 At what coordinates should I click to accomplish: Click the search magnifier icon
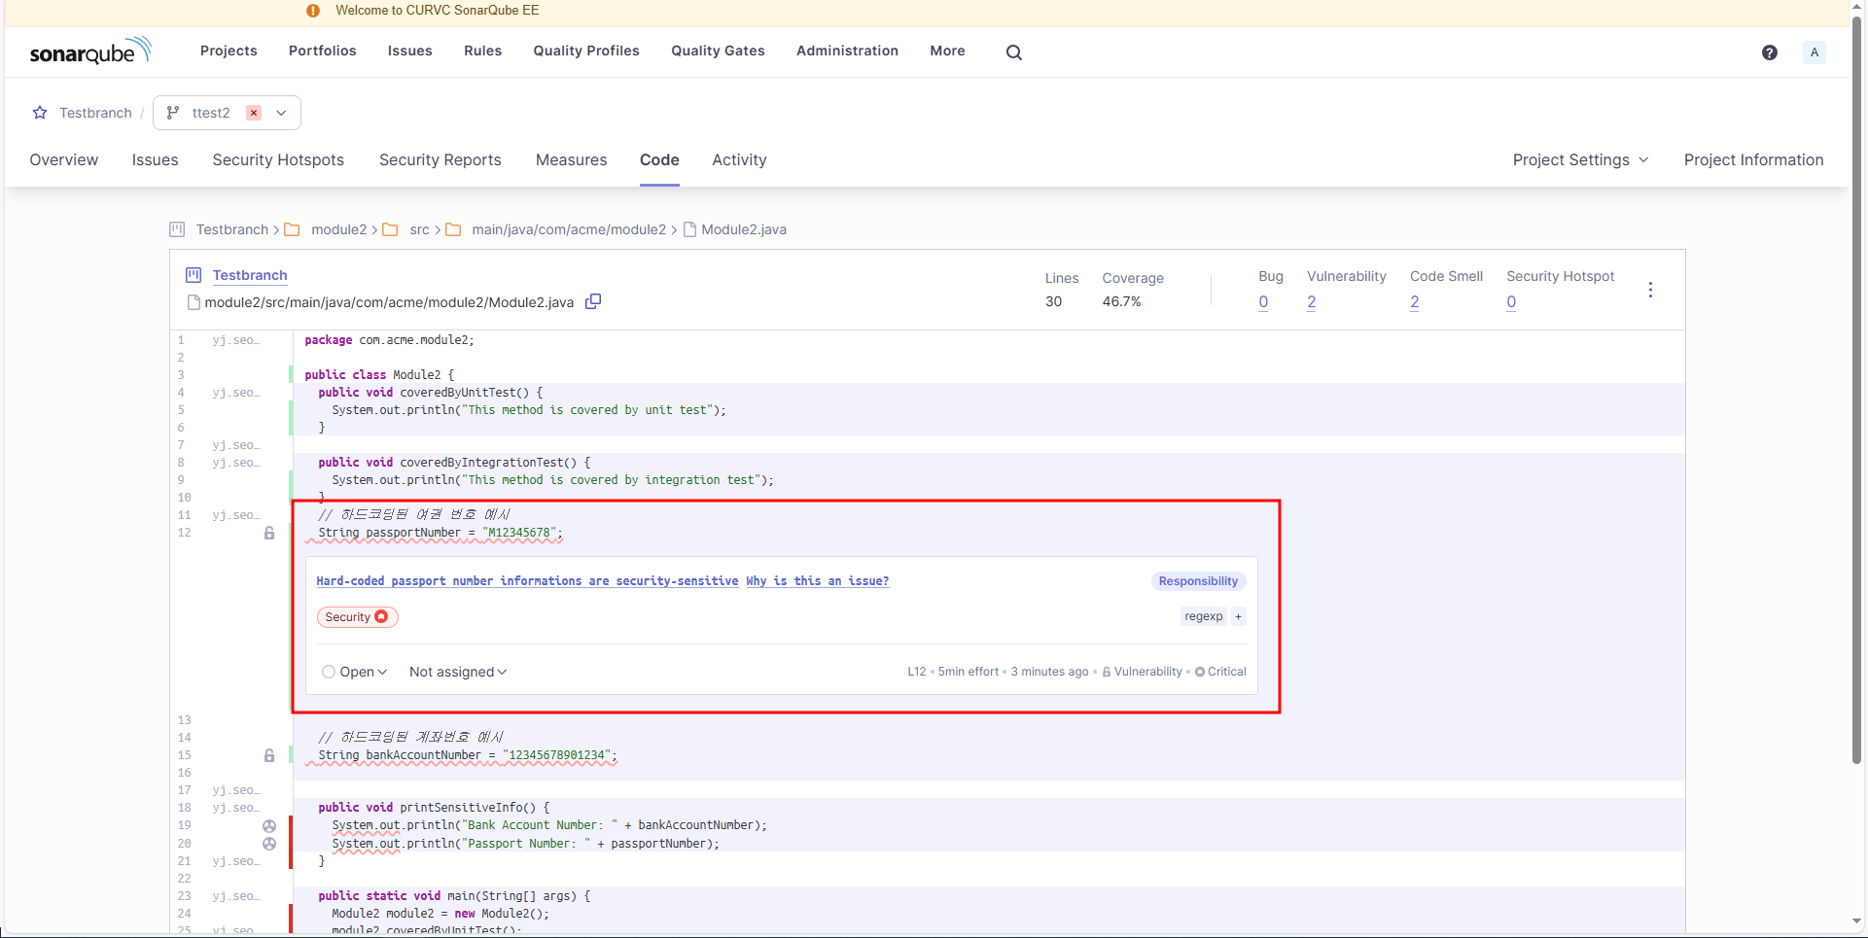tap(1013, 52)
